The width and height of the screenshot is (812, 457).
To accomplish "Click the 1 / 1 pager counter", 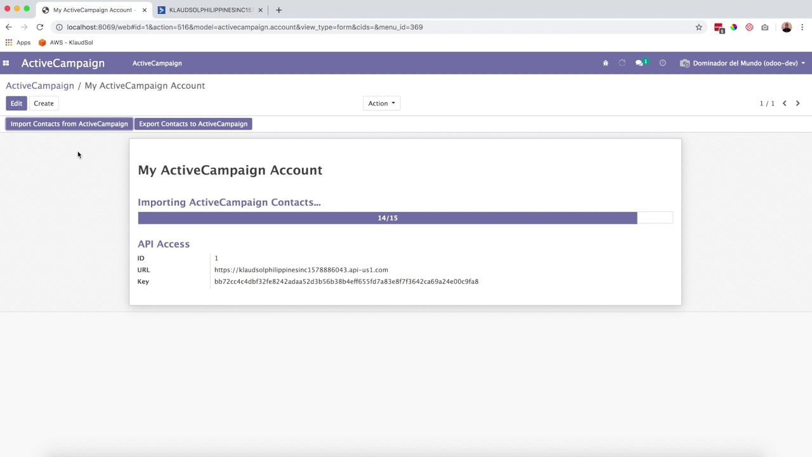I will tap(767, 103).
